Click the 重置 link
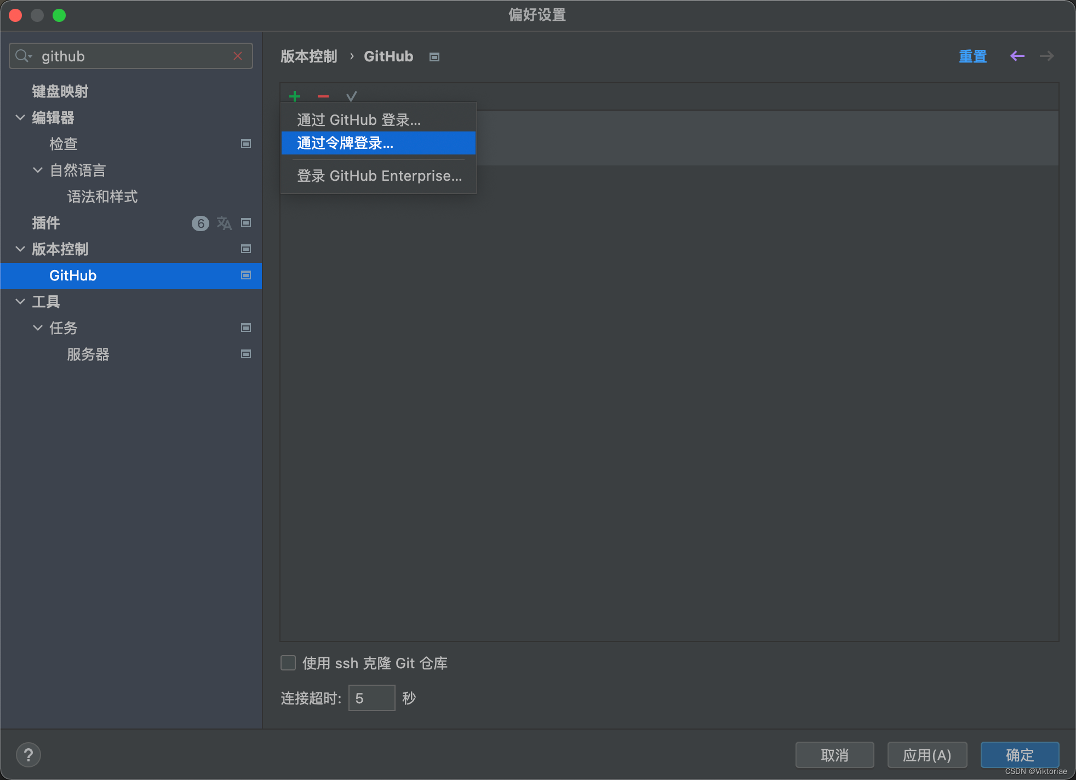The image size is (1076, 780). (x=973, y=56)
